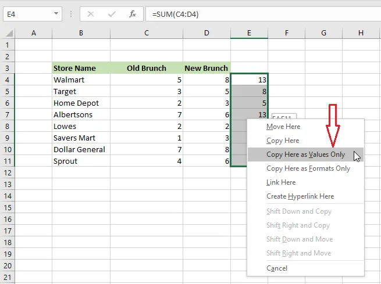The width and height of the screenshot is (381, 284).
Task: Click the Savers Mart cell
Action: click(81, 138)
